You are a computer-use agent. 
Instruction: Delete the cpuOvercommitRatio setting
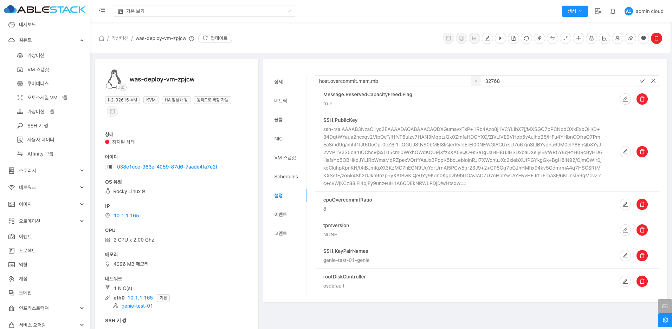[x=642, y=204]
